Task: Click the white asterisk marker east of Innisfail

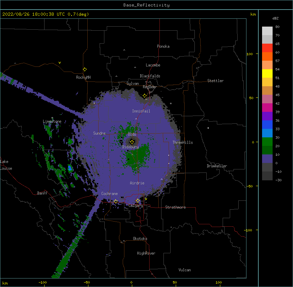Action: pyautogui.click(x=171, y=103)
